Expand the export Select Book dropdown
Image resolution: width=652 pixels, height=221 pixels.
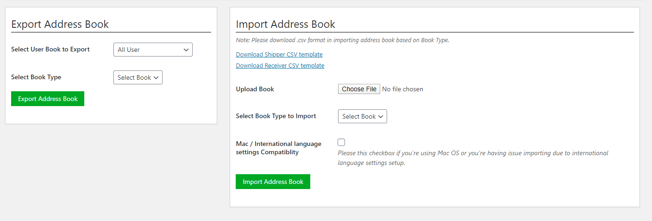(138, 77)
